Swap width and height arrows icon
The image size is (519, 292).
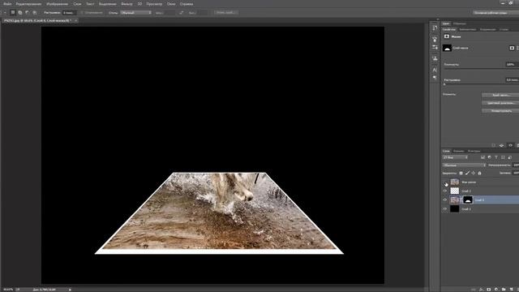pyautogui.click(x=181, y=13)
